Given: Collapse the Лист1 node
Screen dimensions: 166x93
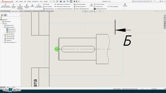Looking at the screenshot, I should (1, 24).
